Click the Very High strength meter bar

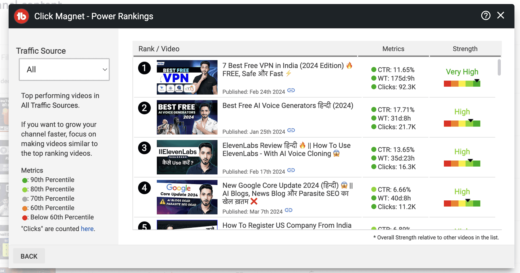tap(462, 84)
